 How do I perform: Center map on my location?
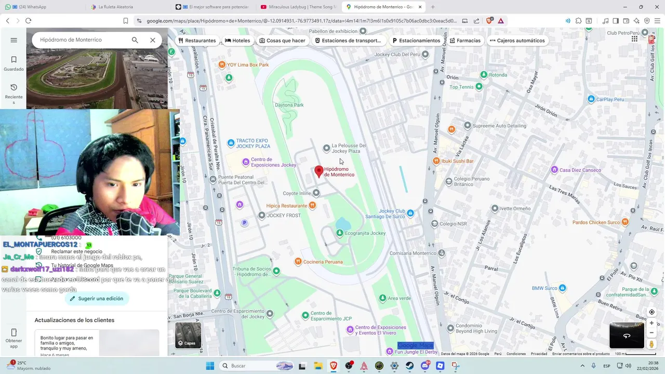tap(651, 312)
